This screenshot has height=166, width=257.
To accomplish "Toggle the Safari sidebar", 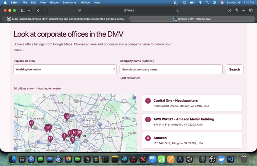I will (23, 11).
